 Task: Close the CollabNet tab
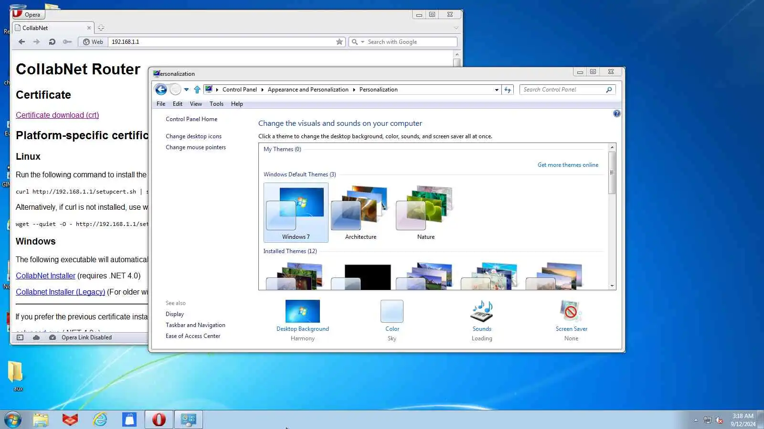89,28
